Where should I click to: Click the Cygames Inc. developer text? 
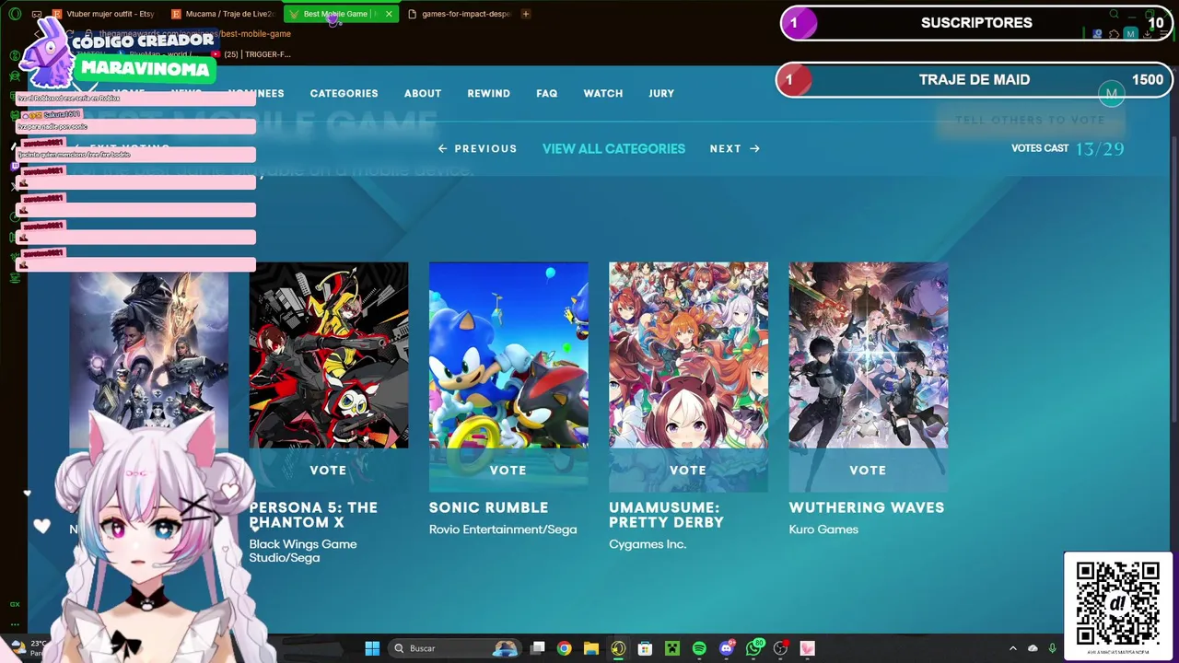[x=648, y=544]
